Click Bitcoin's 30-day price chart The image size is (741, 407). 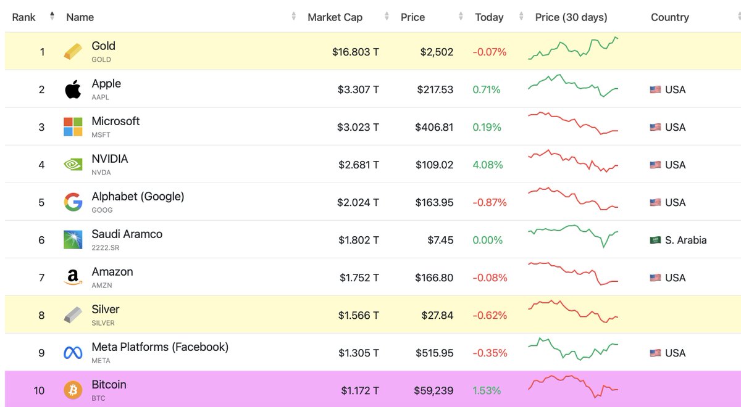click(x=573, y=387)
